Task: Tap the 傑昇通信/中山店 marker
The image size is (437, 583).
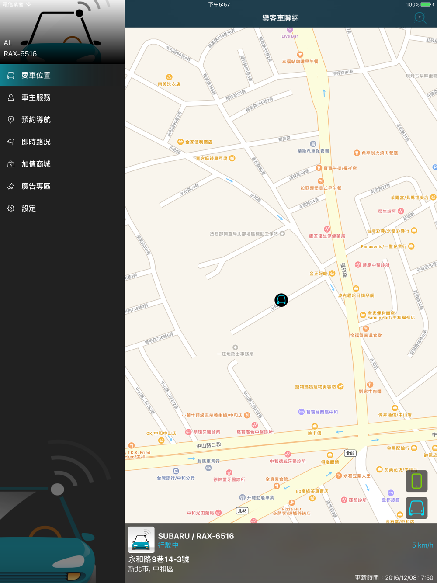Action: (395, 408)
